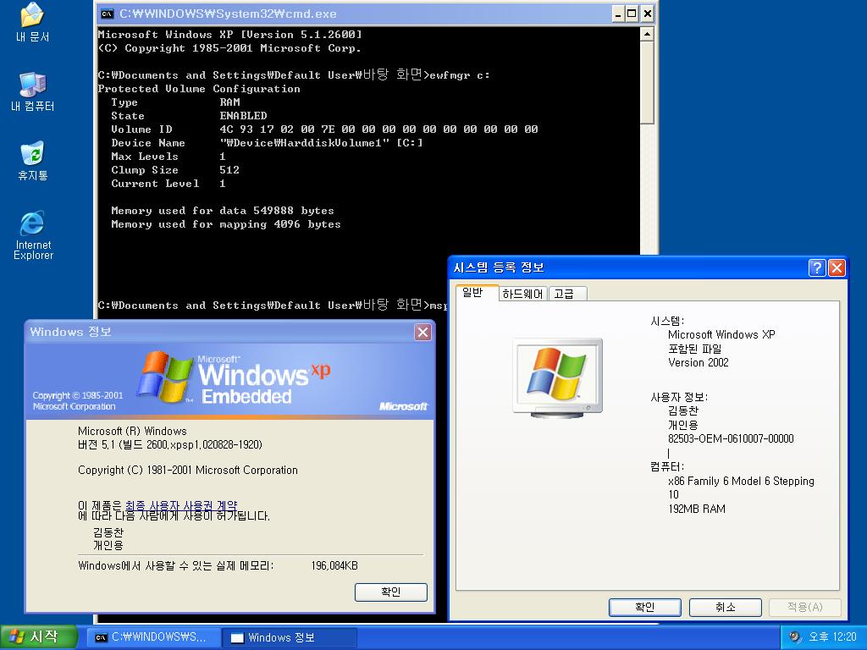Screen dimensions: 867x650
Task: Launch Internet Explorer from the desktop
Action: click(32, 223)
